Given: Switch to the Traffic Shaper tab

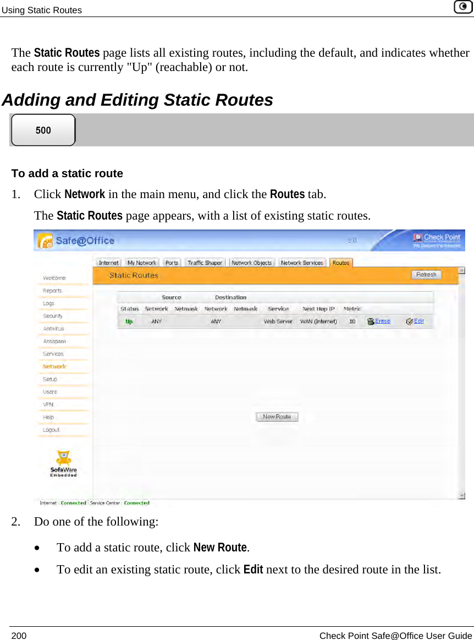Looking at the screenshot, I should tap(205, 263).
